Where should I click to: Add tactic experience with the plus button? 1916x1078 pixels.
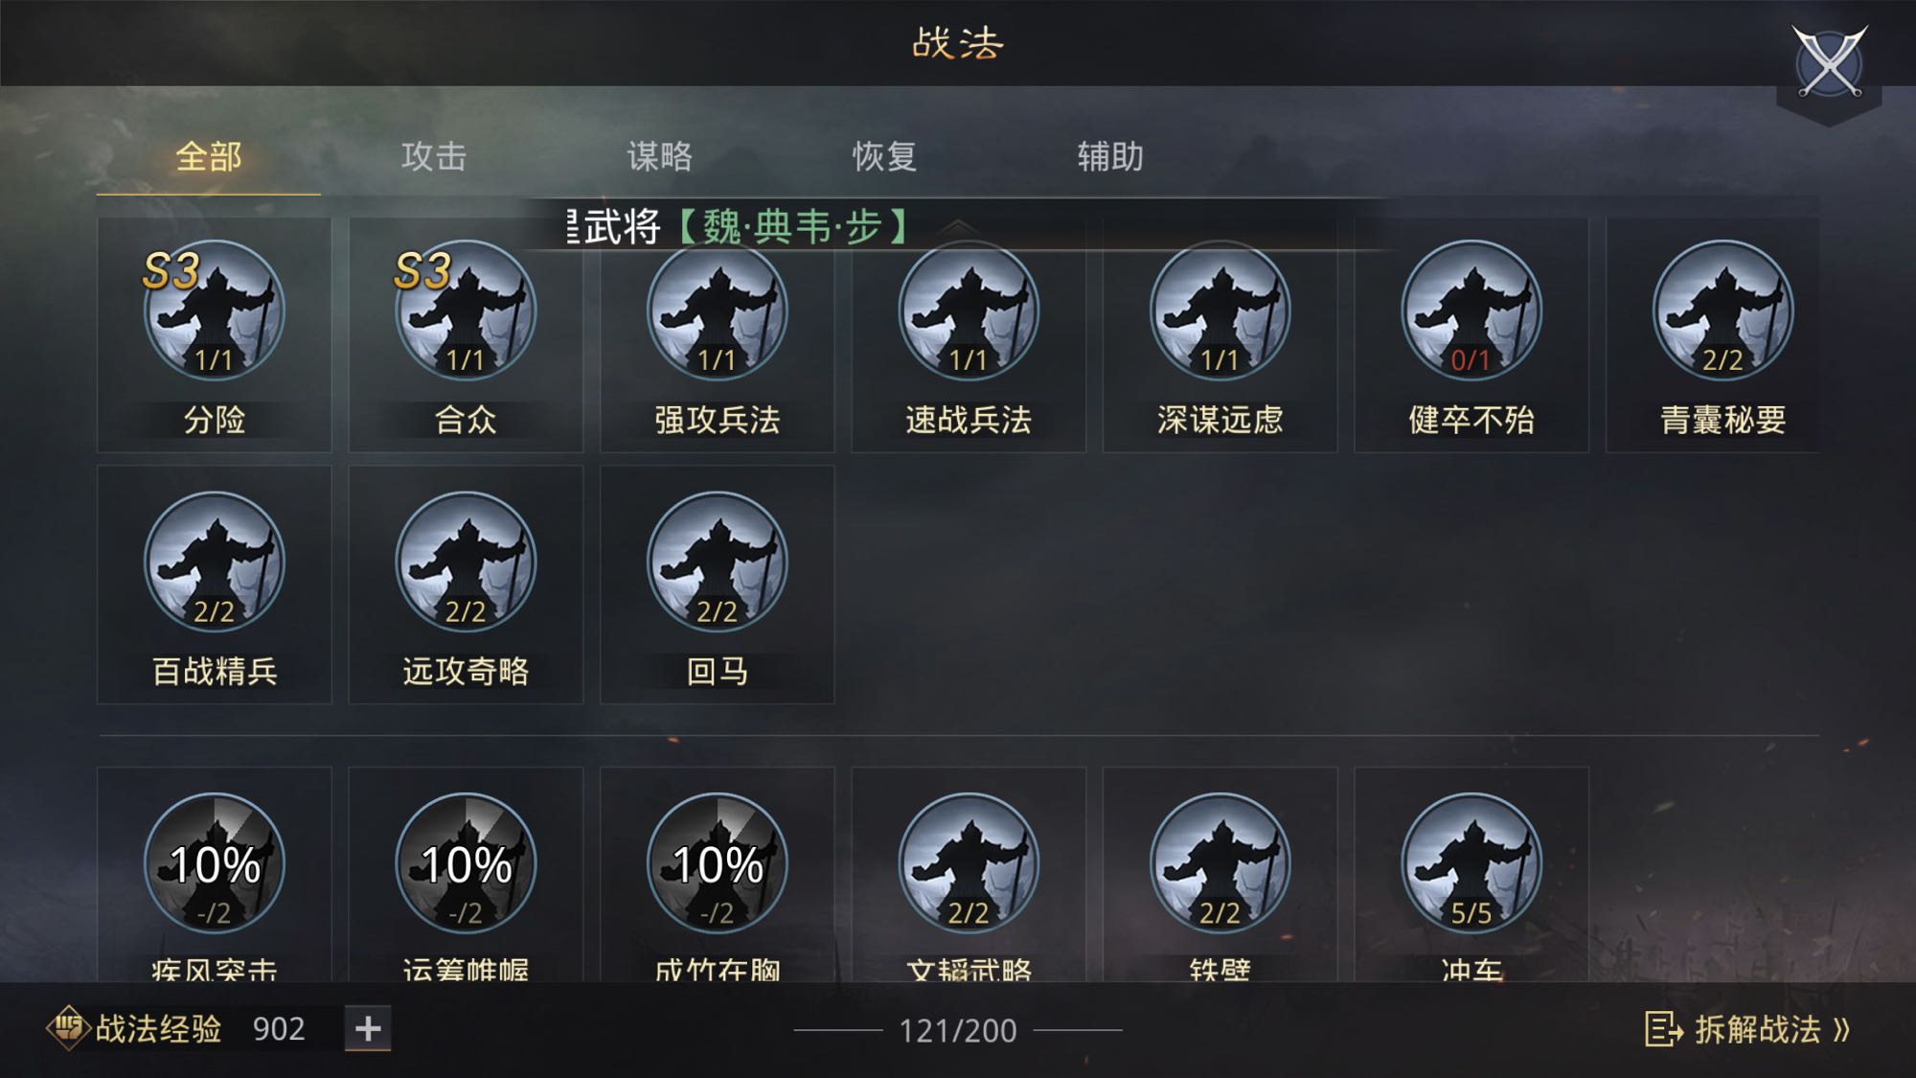pyautogui.click(x=368, y=1028)
